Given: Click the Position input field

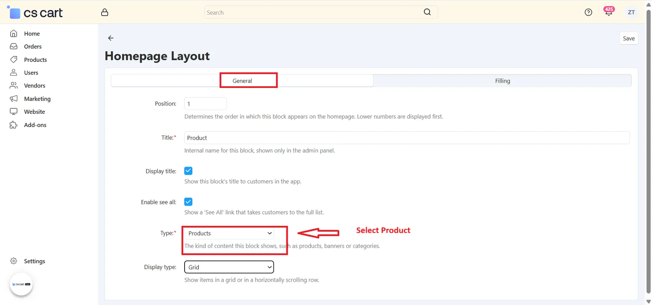Looking at the screenshot, I should tap(205, 104).
